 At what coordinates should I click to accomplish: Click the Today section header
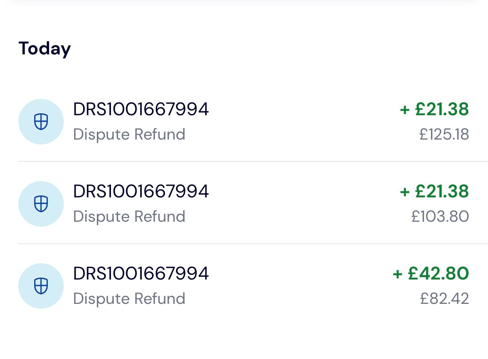click(45, 49)
